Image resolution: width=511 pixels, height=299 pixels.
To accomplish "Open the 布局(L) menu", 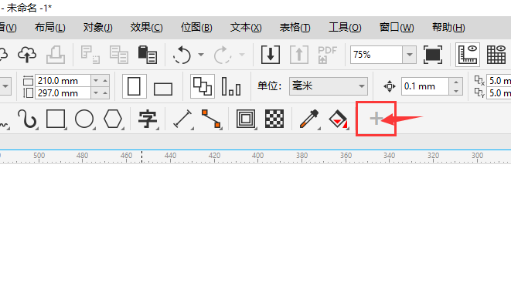I will coord(49,27).
